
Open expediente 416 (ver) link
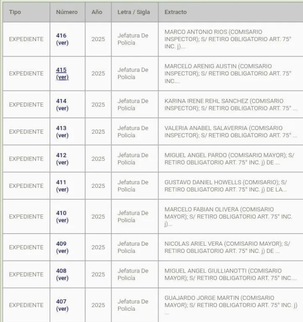tap(62, 39)
